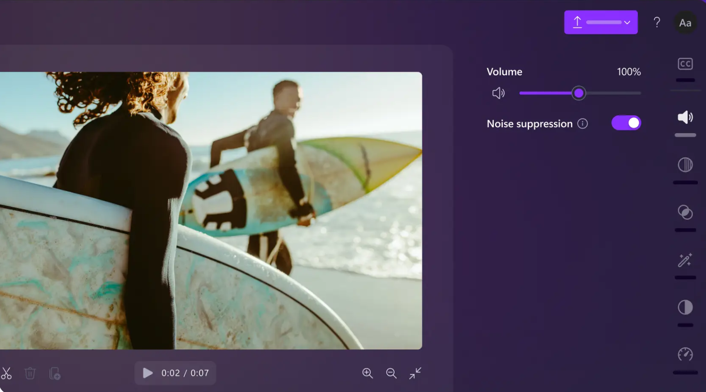Viewport: 706px width, 392px height.
Task: Click the fit-to-screen collapse arrows icon
Action: [415, 373]
